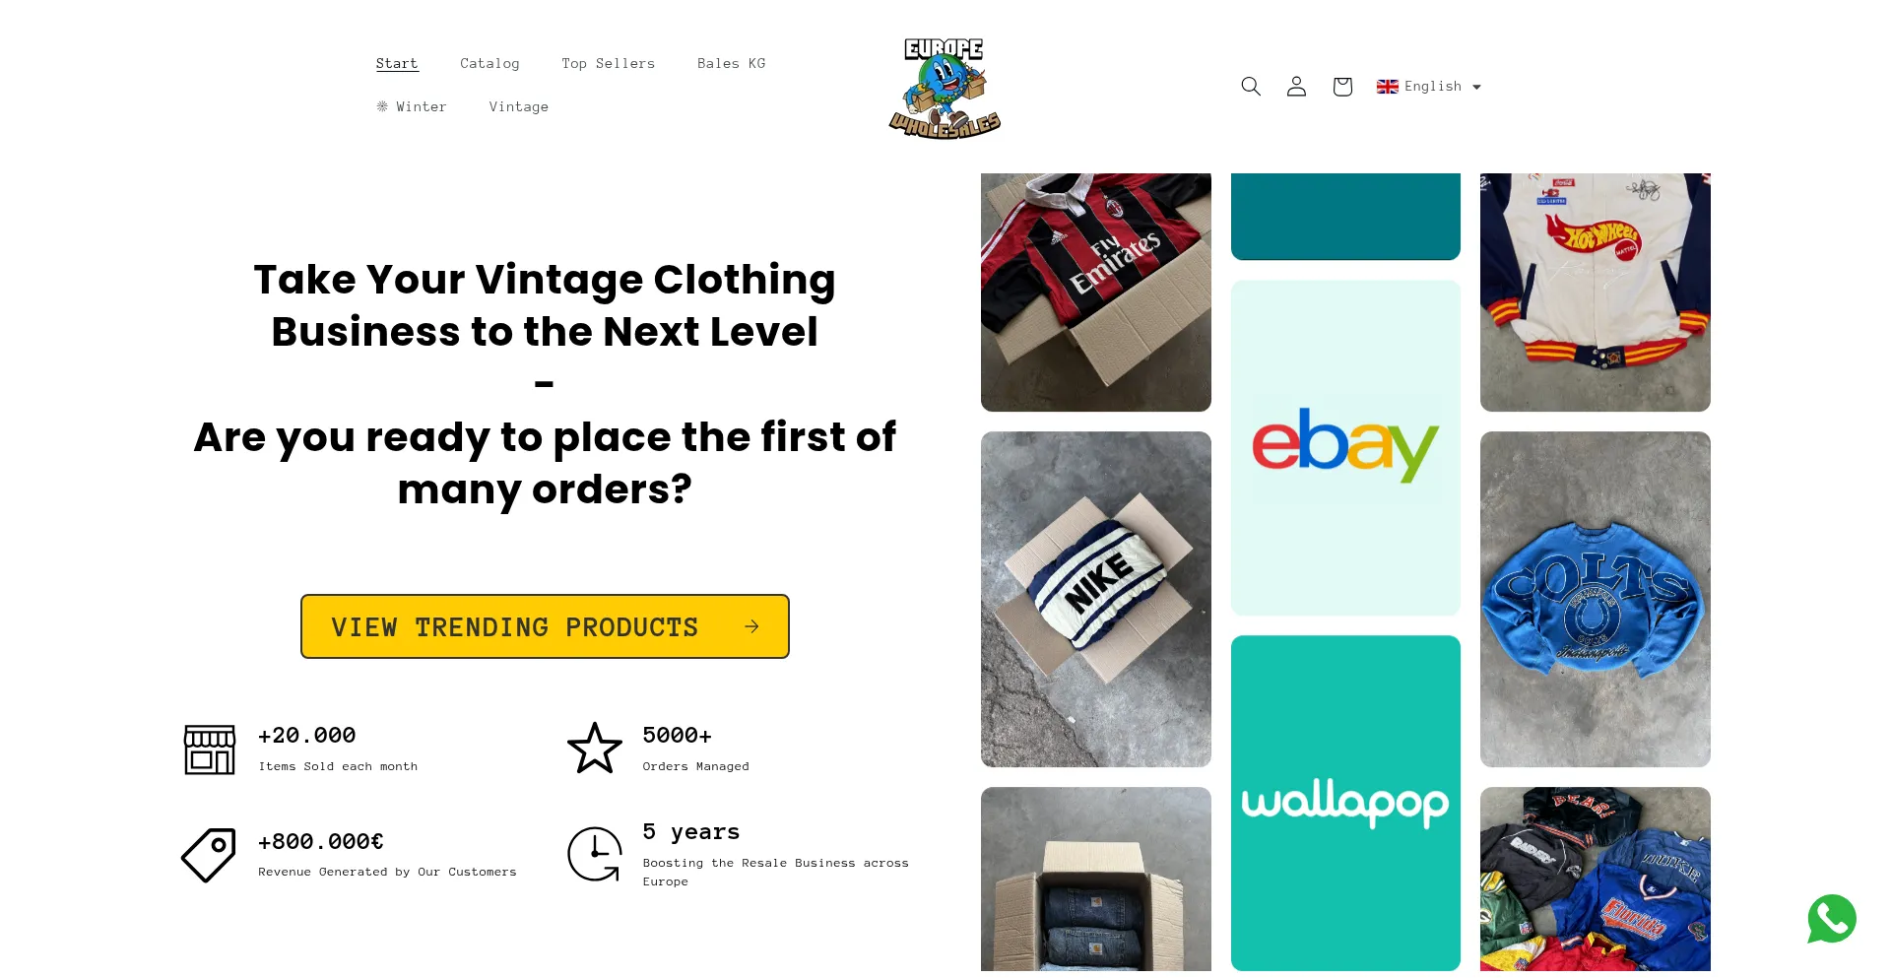This screenshot has width=1891, height=978.
Task: Open the Winter collection link
Action: [x=412, y=106]
